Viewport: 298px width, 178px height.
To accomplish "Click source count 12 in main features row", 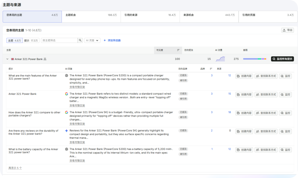I will tap(230, 75).
